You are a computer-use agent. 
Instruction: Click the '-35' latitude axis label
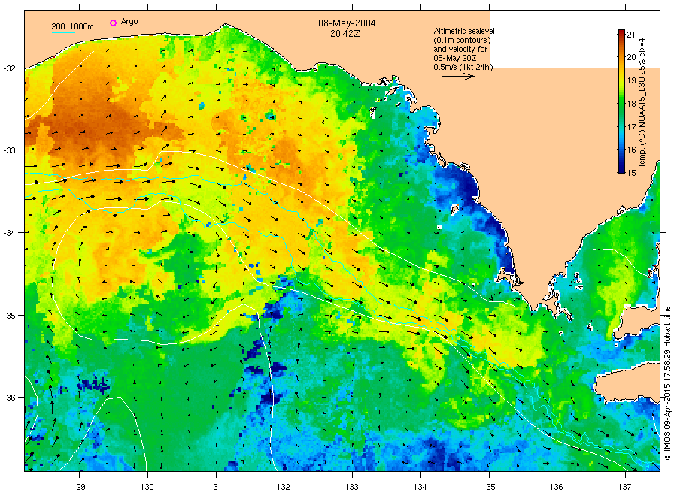point(9,316)
